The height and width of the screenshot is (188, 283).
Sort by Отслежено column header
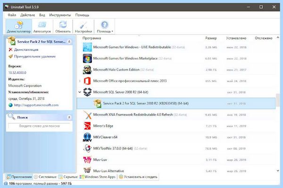[264, 38]
